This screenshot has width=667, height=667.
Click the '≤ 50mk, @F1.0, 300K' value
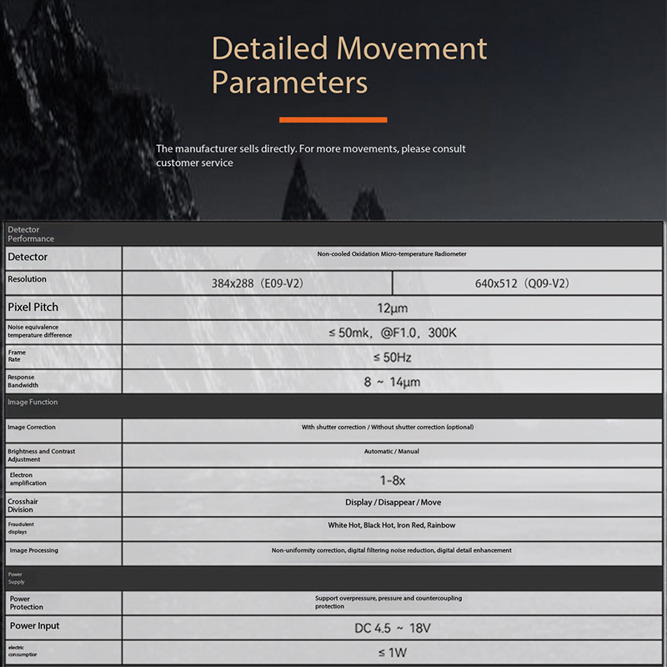click(392, 333)
